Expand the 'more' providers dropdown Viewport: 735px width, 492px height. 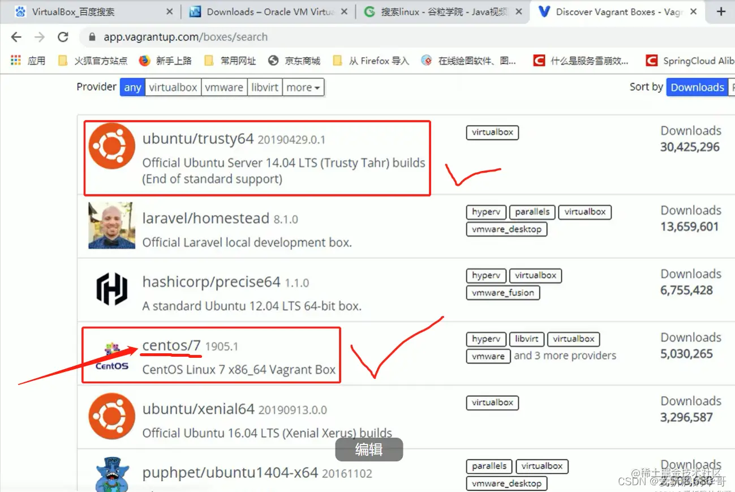tap(303, 87)
